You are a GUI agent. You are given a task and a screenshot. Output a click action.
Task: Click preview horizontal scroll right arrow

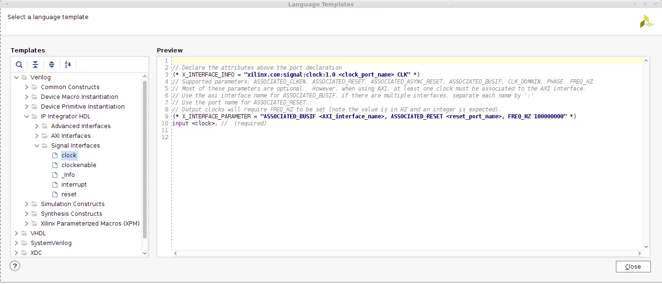640,253
